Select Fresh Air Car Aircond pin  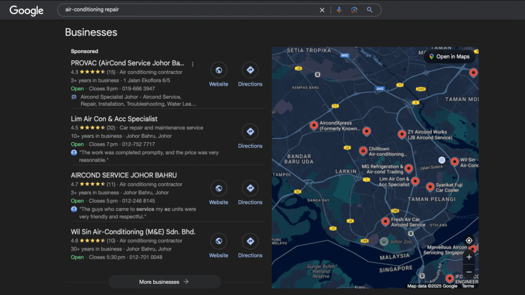click(385, 221)
